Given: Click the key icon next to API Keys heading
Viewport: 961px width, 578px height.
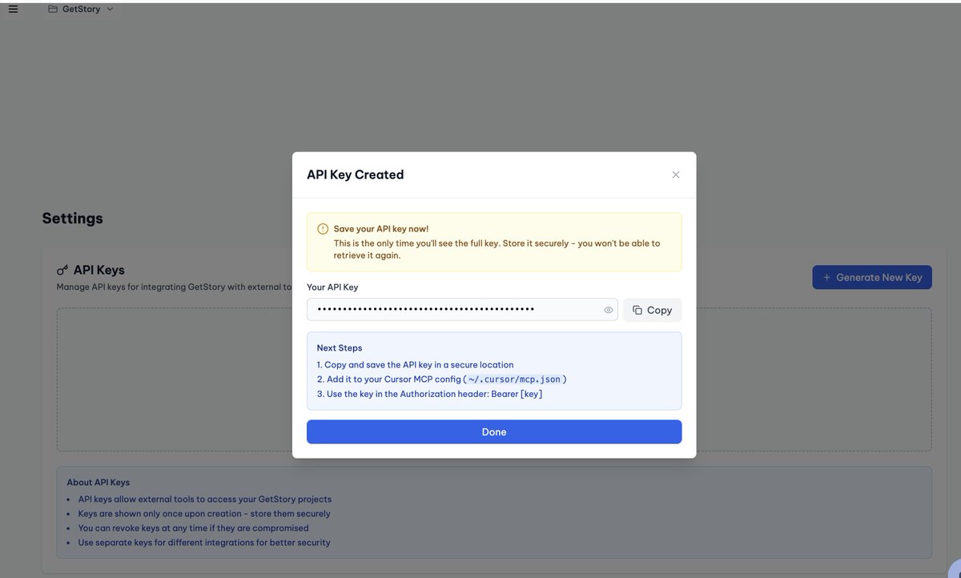Looking at the screenshot, I should (x=62, y=270).
